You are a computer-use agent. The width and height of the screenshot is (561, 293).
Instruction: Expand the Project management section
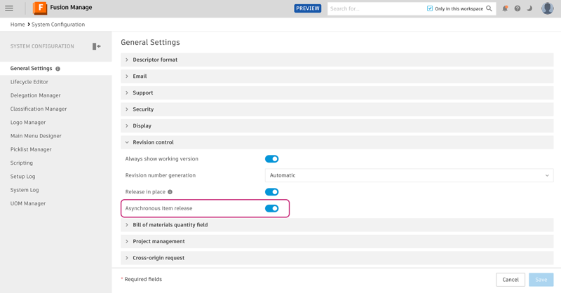point(337,241)
